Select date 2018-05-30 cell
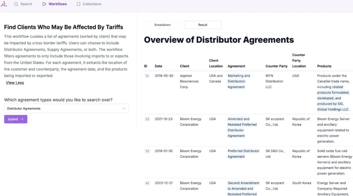The image size is (353, 196). [x=164, y=76]
